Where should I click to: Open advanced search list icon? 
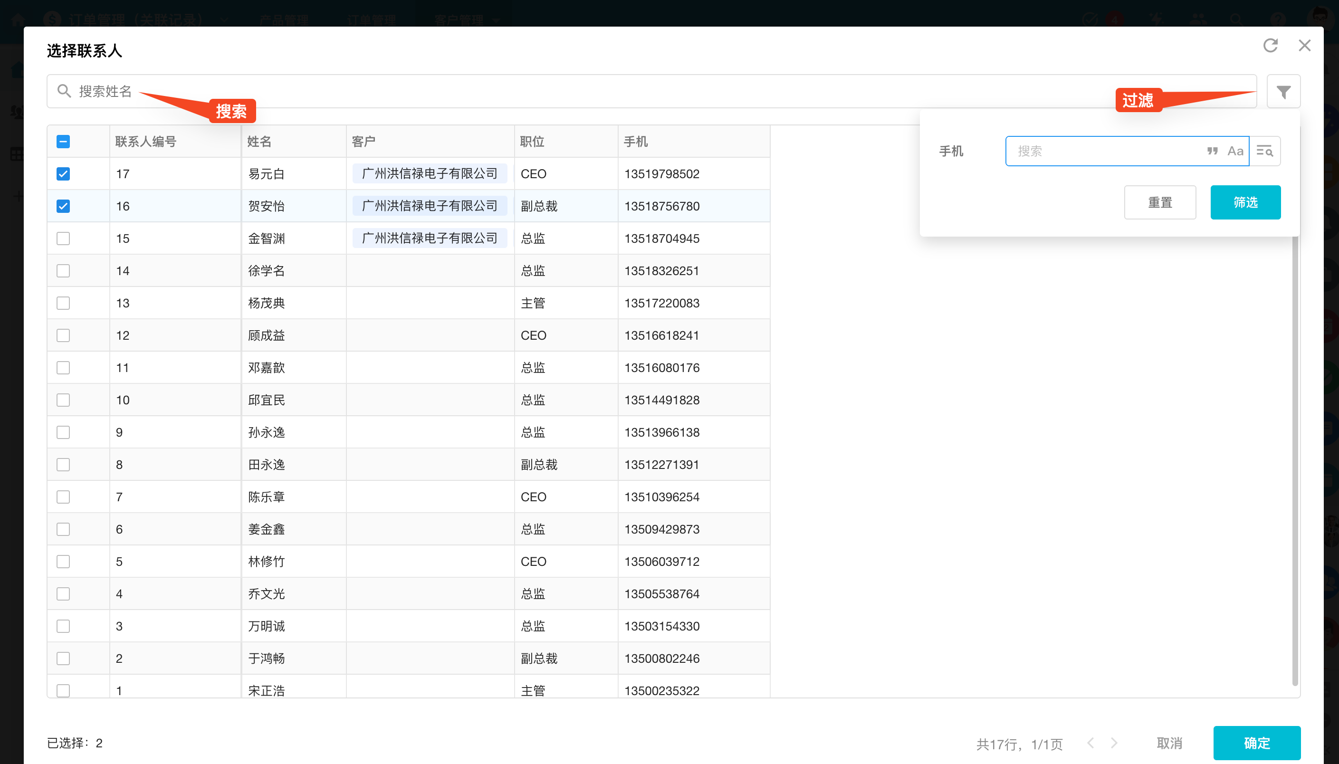click(x=1264, y=151)
